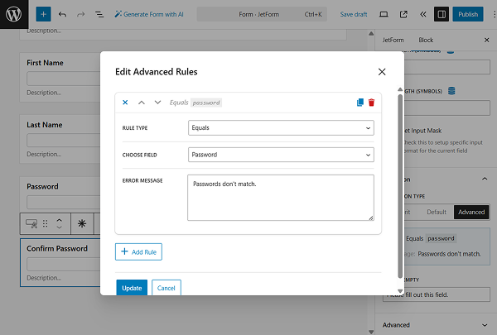Open the Choose Field dropdown

pos(281,155)
